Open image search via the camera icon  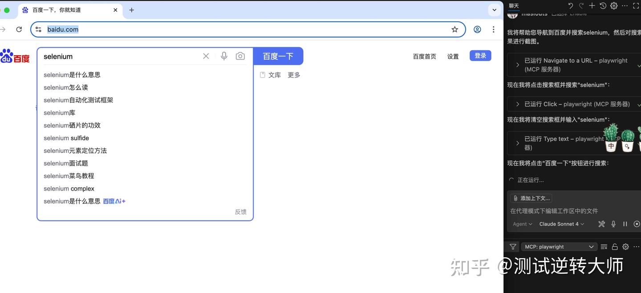click(240, 56)
